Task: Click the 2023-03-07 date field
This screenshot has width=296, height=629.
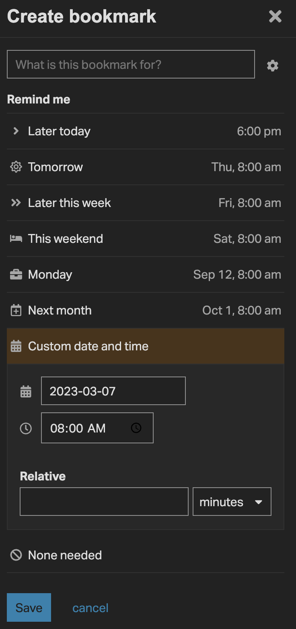Action: [113, 391]
